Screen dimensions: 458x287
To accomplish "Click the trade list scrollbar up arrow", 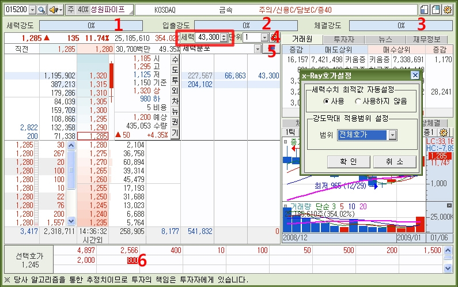I will (x=71, y=146).
